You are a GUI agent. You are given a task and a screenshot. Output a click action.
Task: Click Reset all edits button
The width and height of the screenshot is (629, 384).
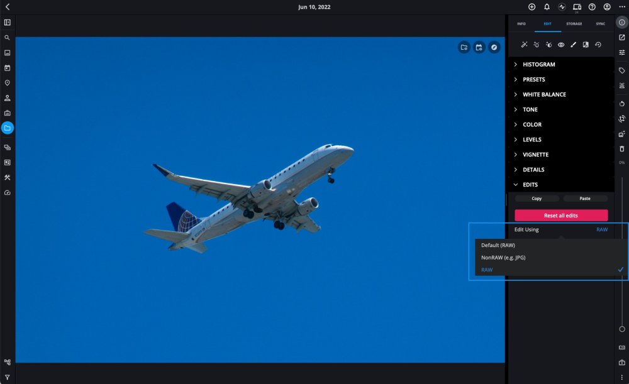pyautogui.click(x=561, y=215)
